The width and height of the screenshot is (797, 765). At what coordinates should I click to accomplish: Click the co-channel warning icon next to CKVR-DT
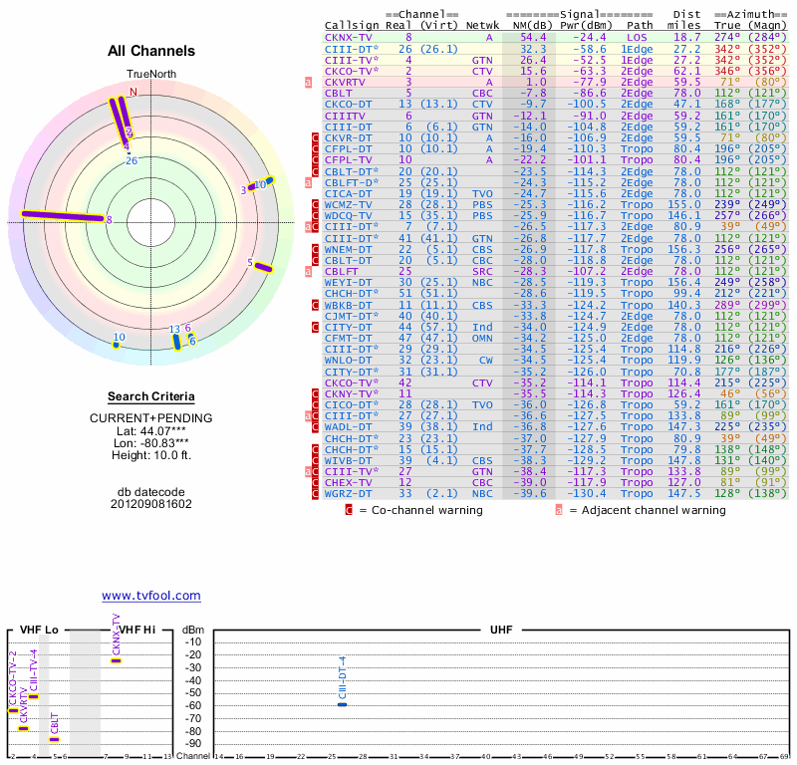click(x=316, y=137)
